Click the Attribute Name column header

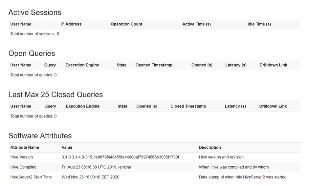[x=25, y=147]
